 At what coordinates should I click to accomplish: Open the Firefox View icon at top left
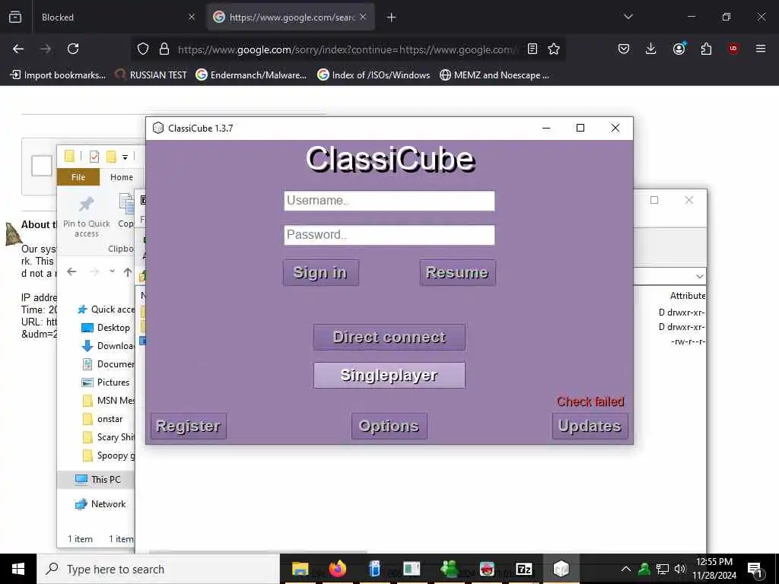click(15, 17)
